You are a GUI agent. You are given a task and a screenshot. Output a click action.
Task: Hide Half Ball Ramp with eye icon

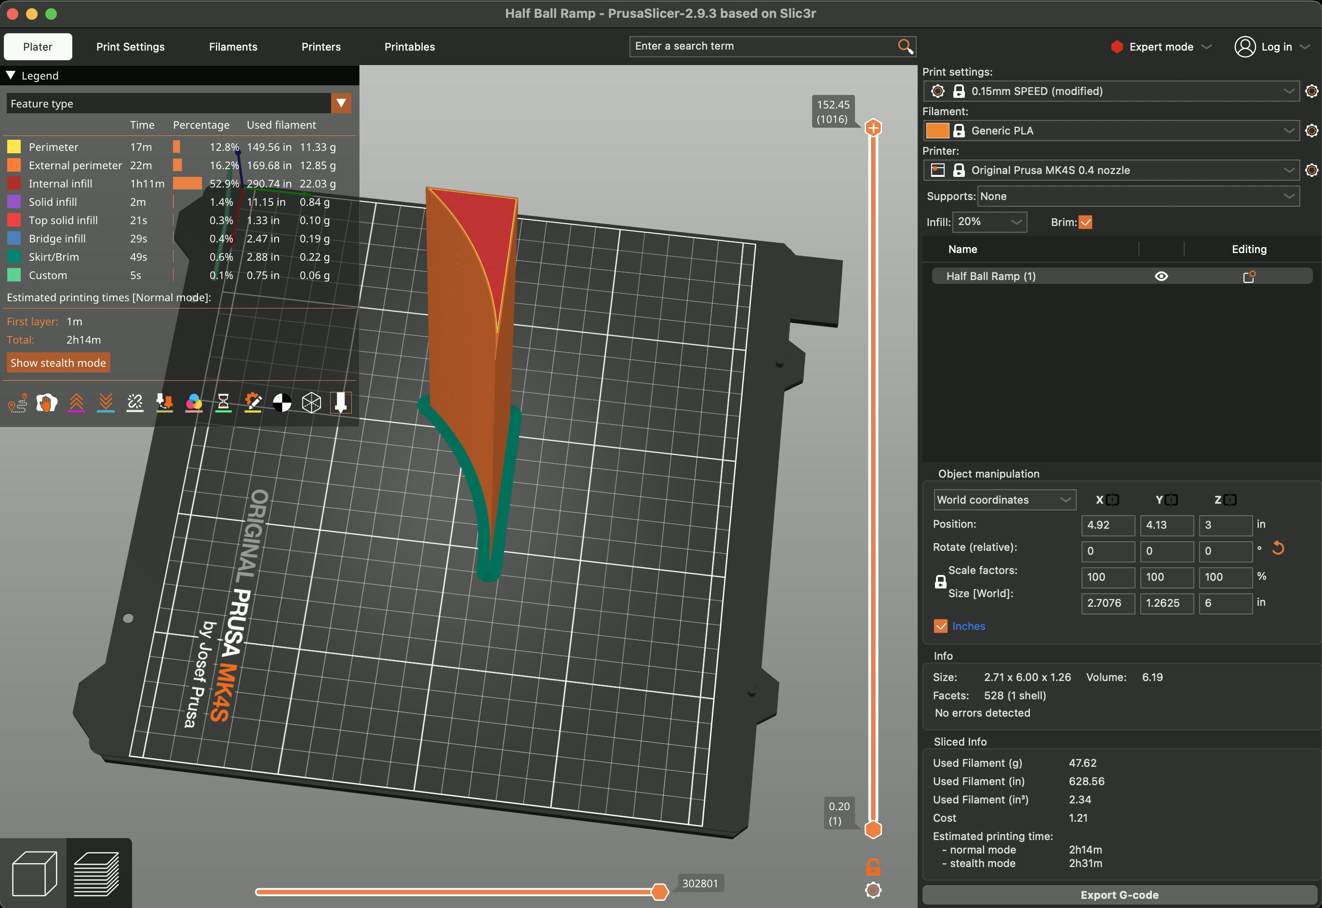[1161, 277]
